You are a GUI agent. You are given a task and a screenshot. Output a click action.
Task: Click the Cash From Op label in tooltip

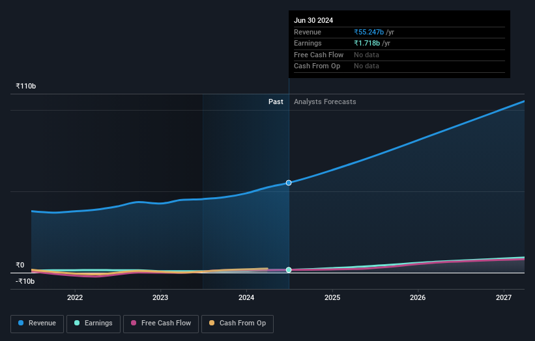tap(317, 66)
